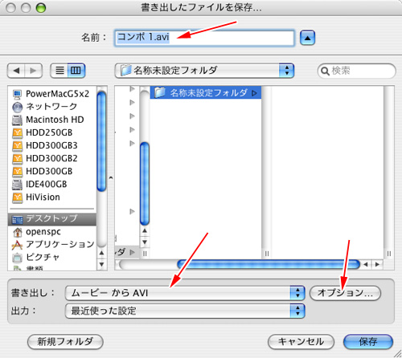Viewport: 402px width, 358px height.
Task: Click the 検索 search field
Action: coord(356,71)
